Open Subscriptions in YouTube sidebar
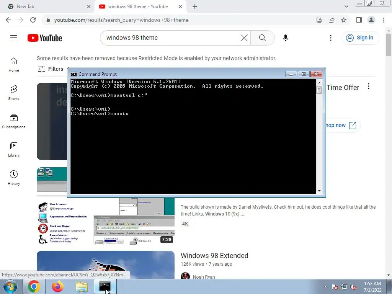This screenshot has height=294, width=392. 14,121
